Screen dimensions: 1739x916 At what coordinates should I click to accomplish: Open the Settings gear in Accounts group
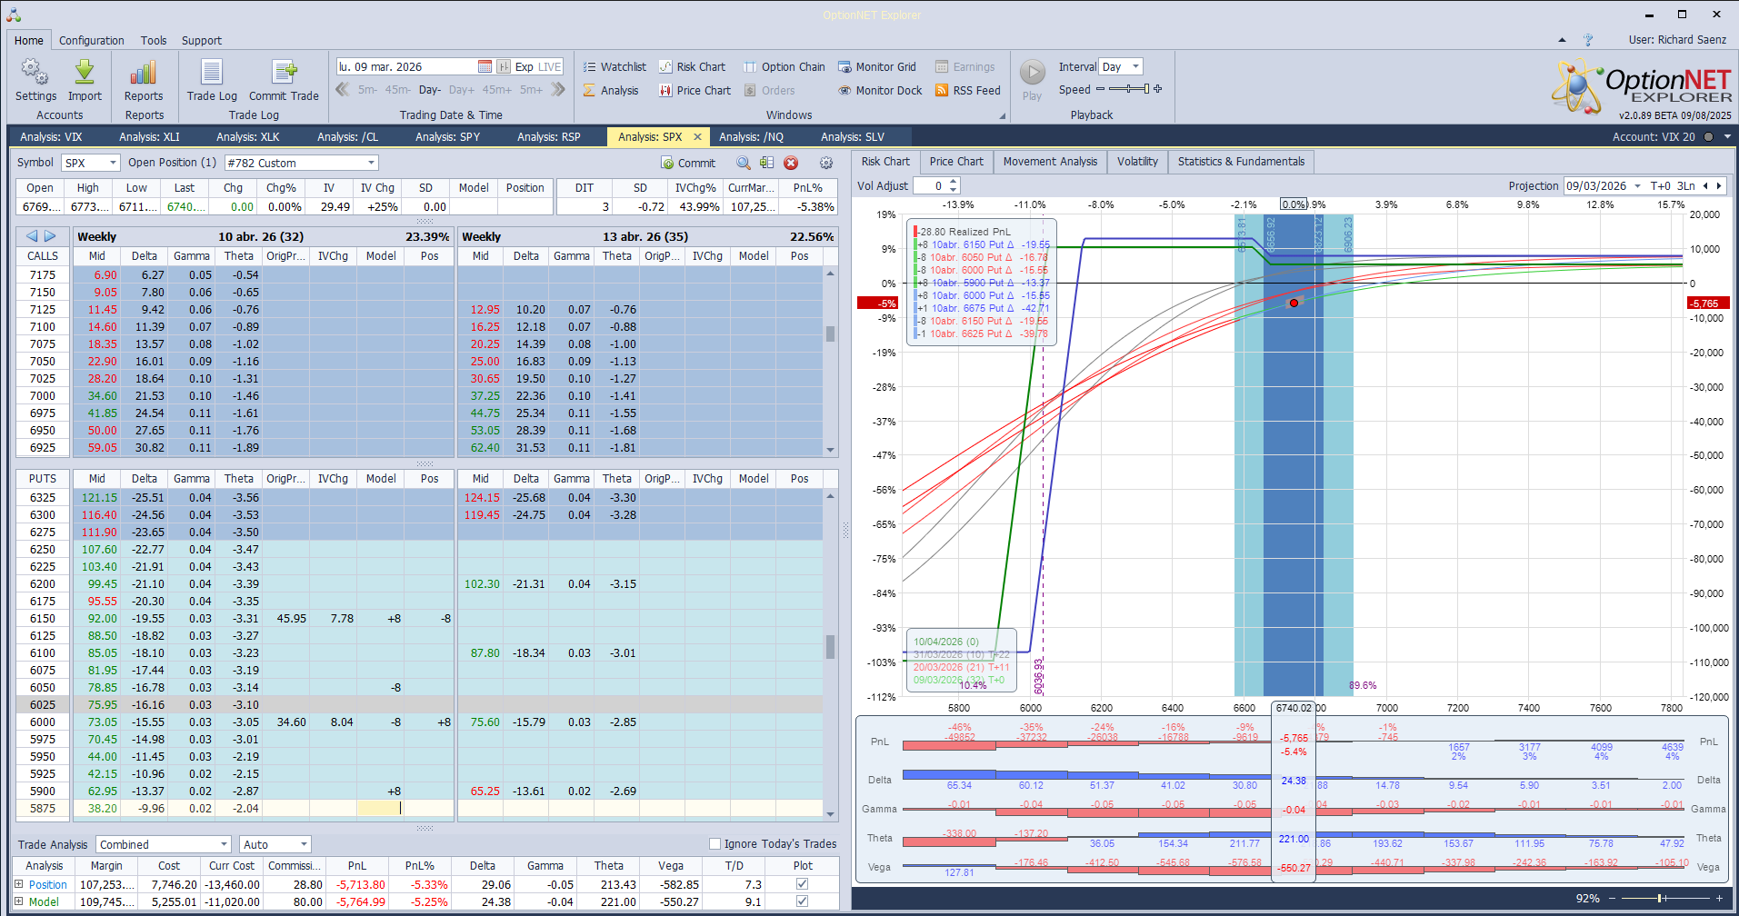tap(35, 79)
